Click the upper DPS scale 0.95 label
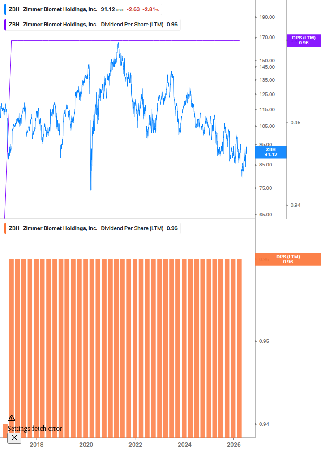Screen dimensions: 321x451 (295, 123)
